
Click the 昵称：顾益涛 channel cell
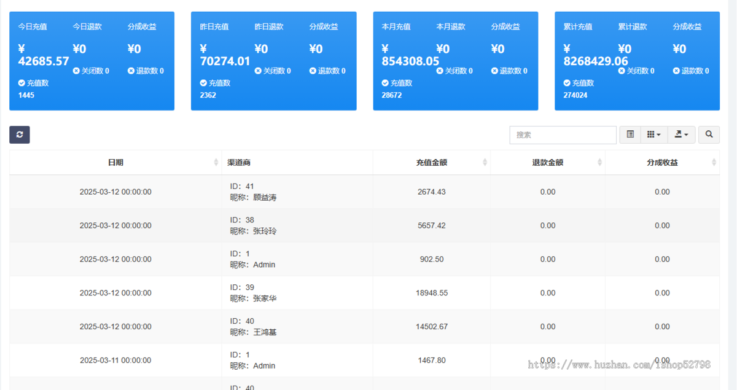(x=254, y=197)
